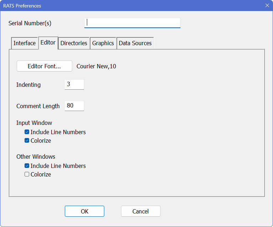
Task: Focus the Comment Length input box
Action: [x=74, y=106]
